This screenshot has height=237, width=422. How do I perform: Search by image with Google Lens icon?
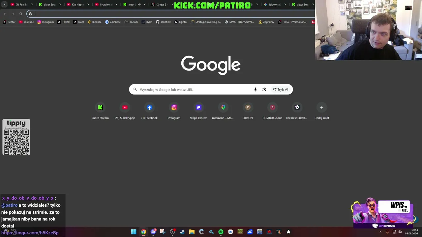click(x=264, y=90)
